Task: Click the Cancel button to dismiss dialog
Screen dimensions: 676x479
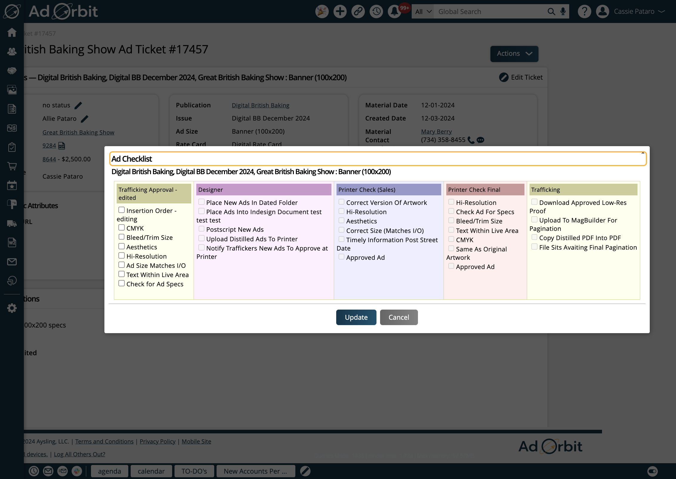Action: [399, 317]
